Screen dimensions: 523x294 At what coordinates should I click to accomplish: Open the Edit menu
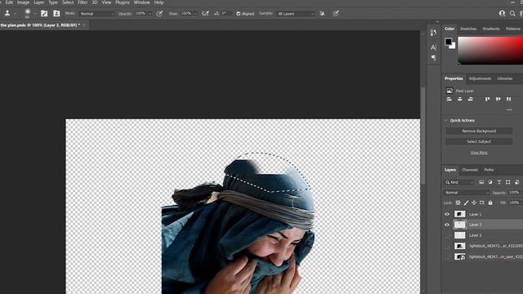9,2
